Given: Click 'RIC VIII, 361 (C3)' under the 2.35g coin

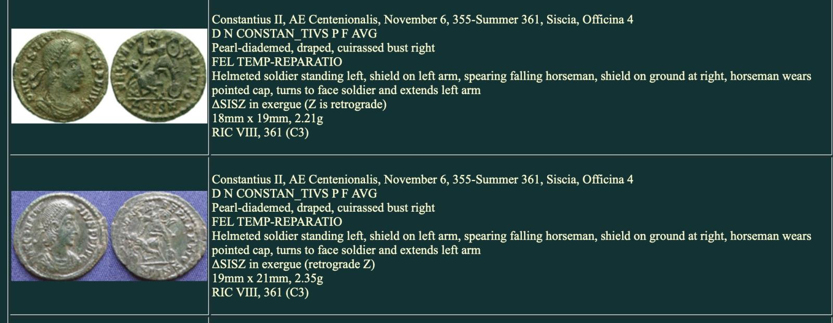Looking at the screenshot, I should [x=260, y=292].
